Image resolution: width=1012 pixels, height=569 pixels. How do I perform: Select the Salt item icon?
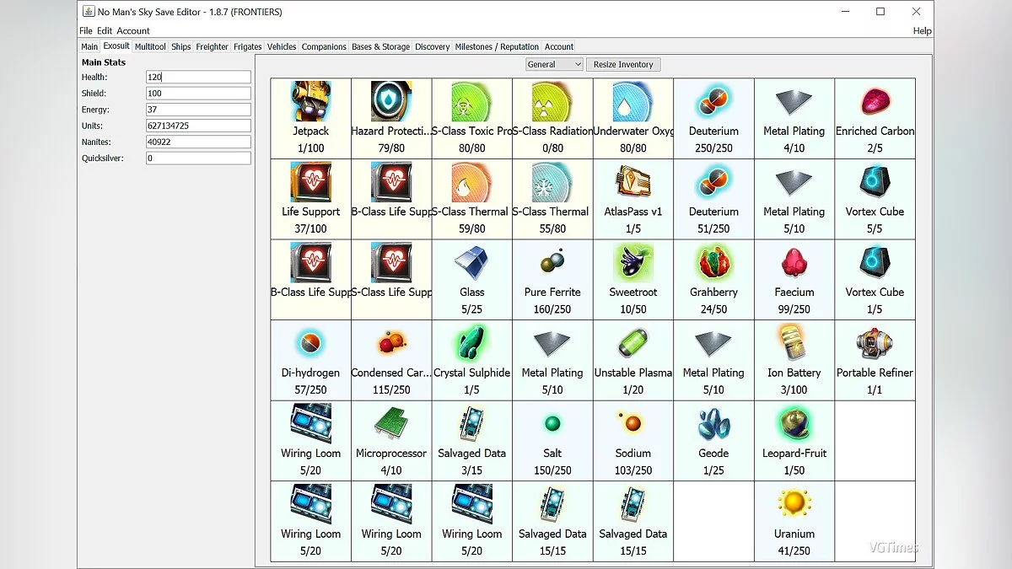[x=552, y=424]
